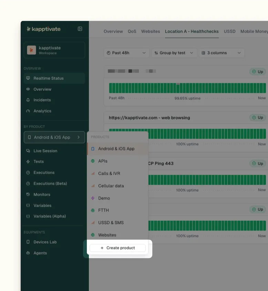Collapse sidebar with the panel toggle icon

pos(80,29)
